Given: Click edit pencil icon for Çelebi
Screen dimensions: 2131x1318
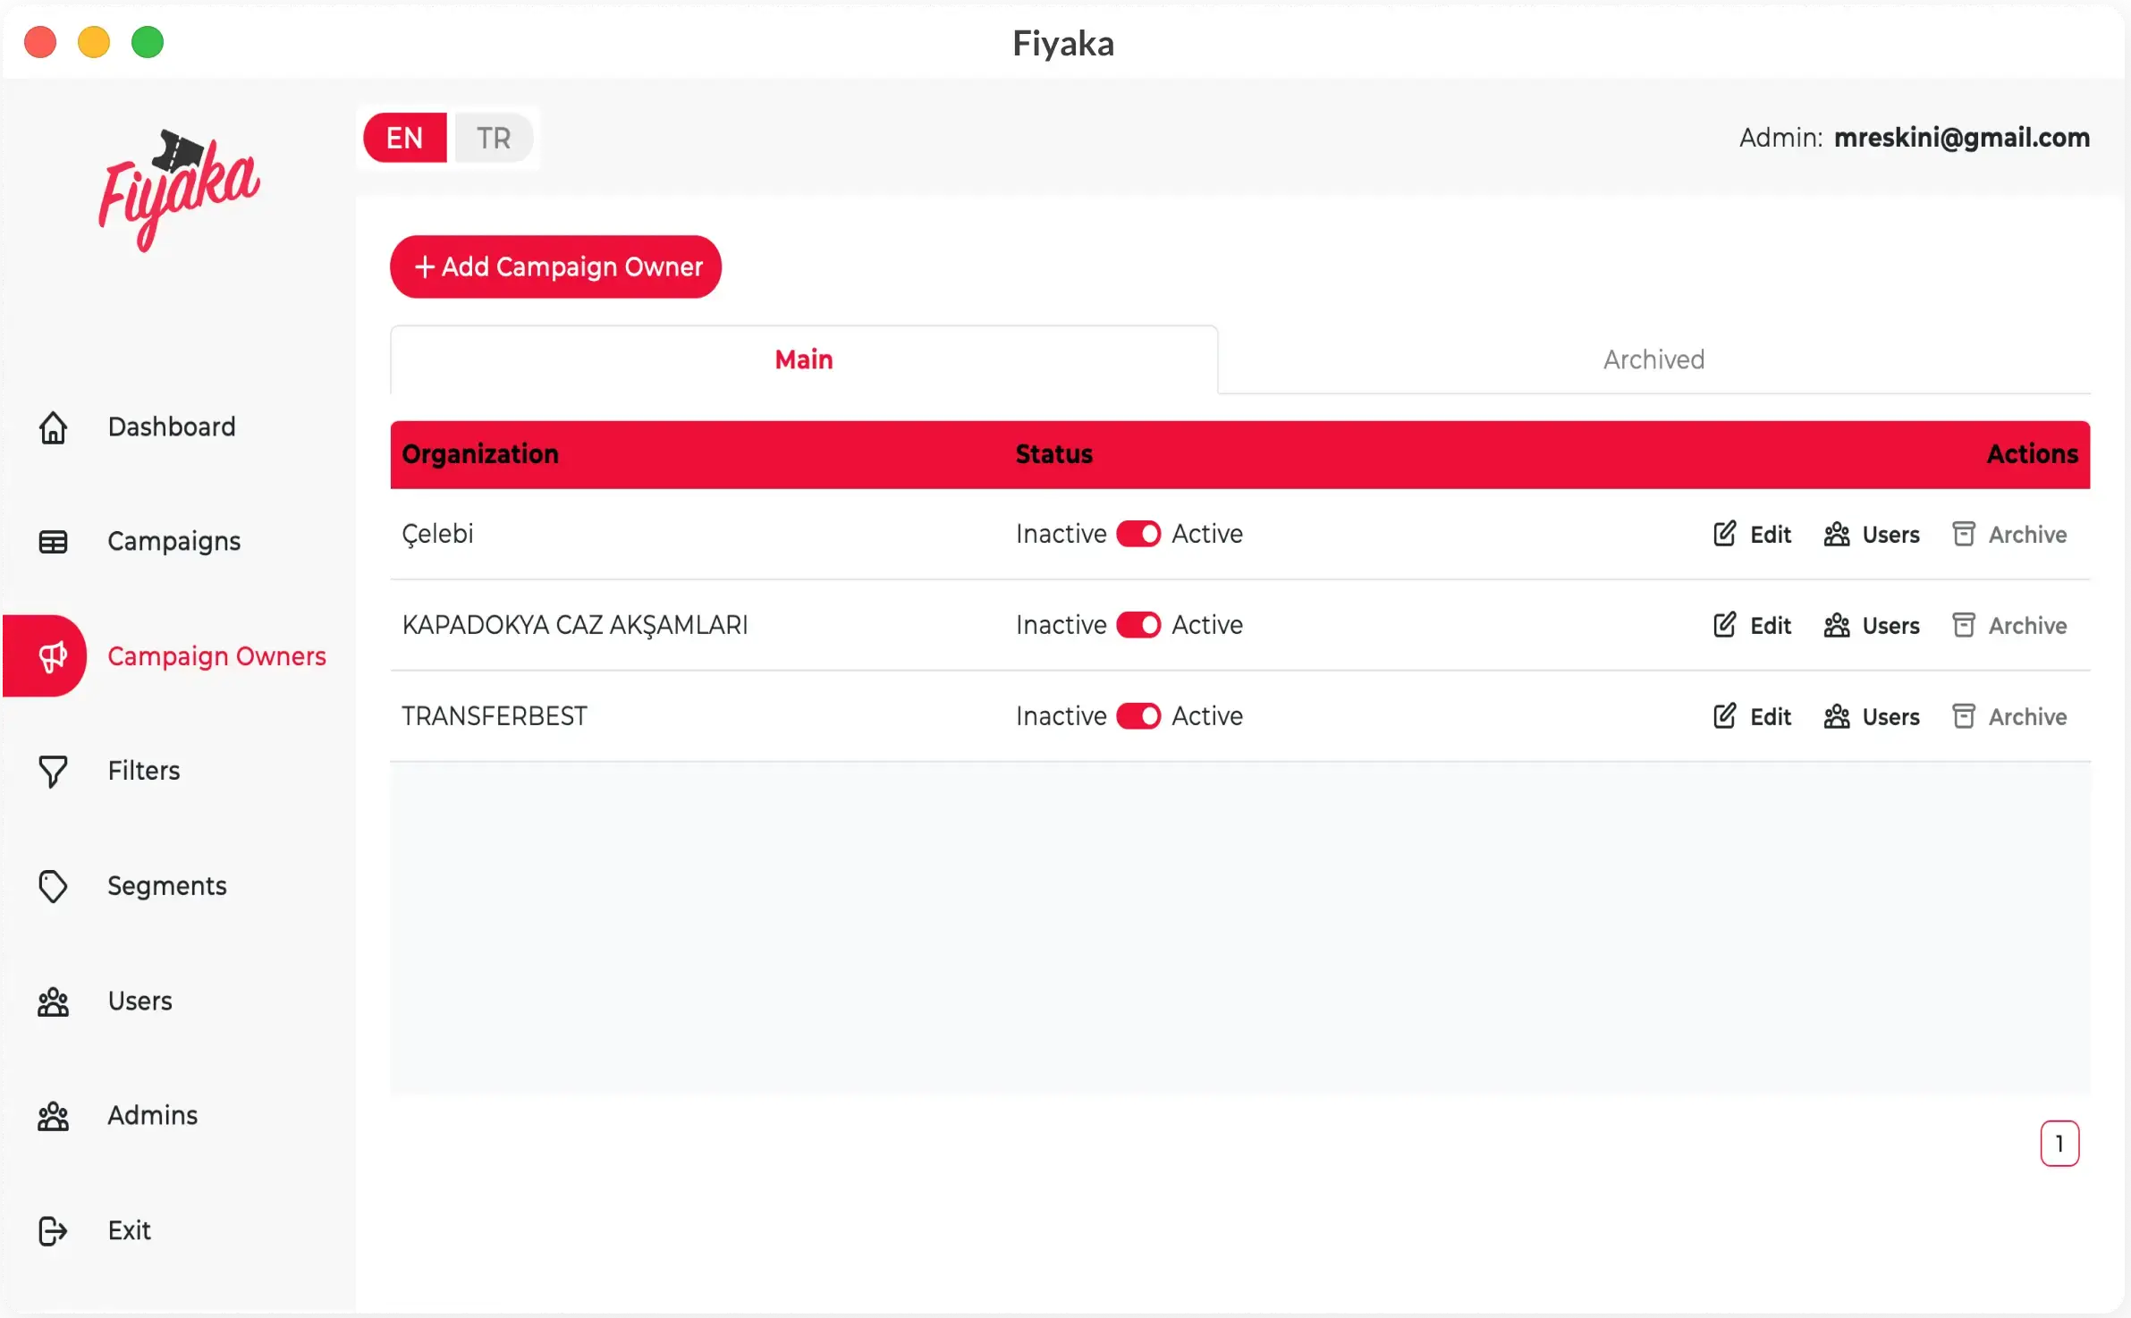Looking at the screenshot, I should 1724,534.
